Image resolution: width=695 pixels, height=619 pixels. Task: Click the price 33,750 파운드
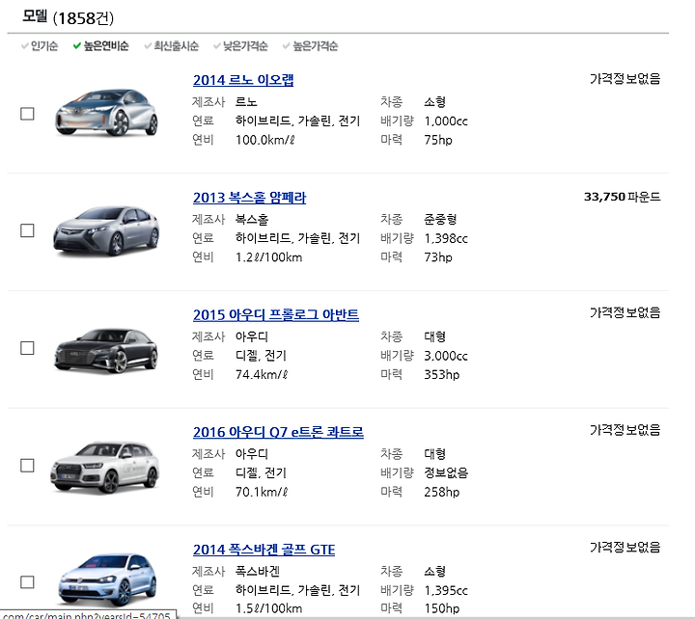[x=622, y=197]
